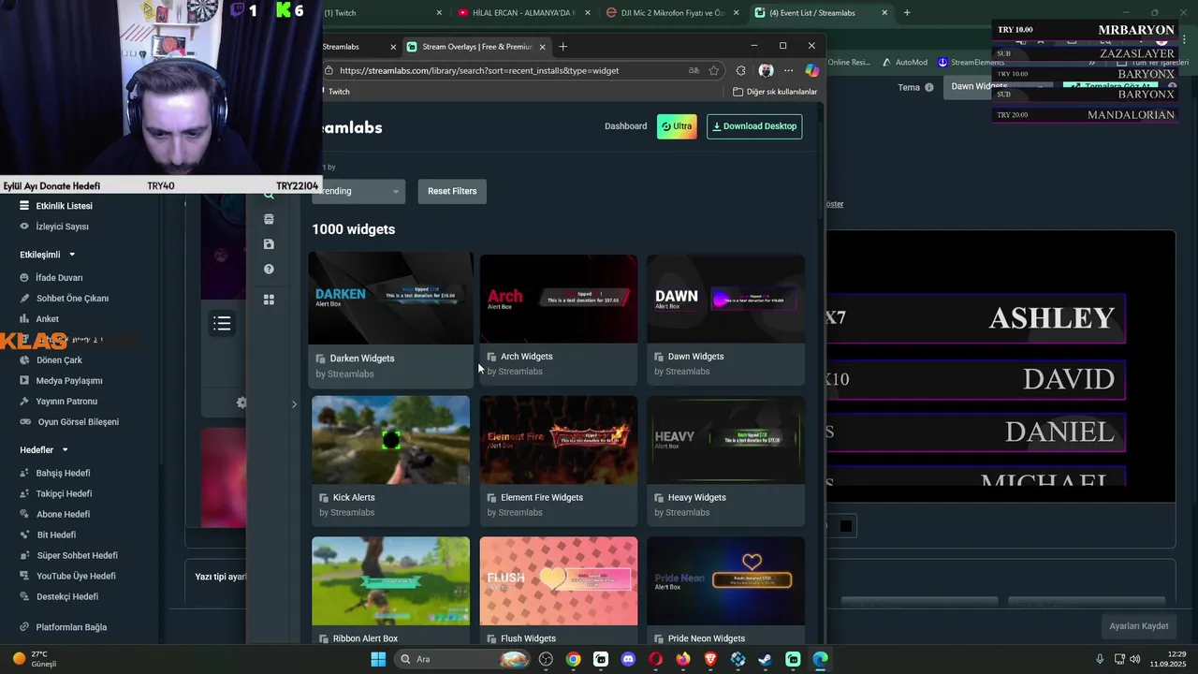Open Darken Widgets thumbnail
1198x674 pixels.
pyautogui.click(x=391, y=298)
